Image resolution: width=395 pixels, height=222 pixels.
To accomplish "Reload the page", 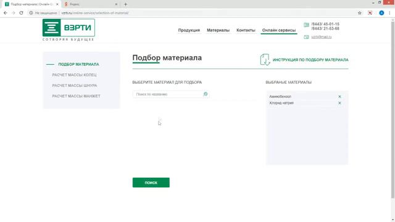I will [21, 13].
